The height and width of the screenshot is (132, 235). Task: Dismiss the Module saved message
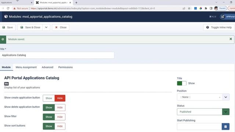[231, 39]
